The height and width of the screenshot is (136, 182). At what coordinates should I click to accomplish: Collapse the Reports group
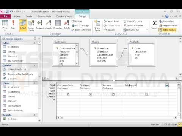click(x=35, y=115)
